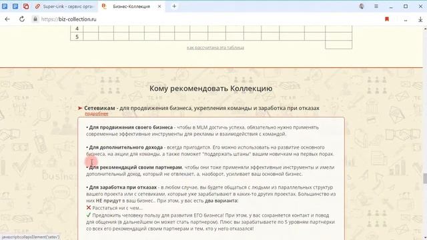Open the downloads arrow icon
This screenshot has width=427, height=240.
coord(420,19)
